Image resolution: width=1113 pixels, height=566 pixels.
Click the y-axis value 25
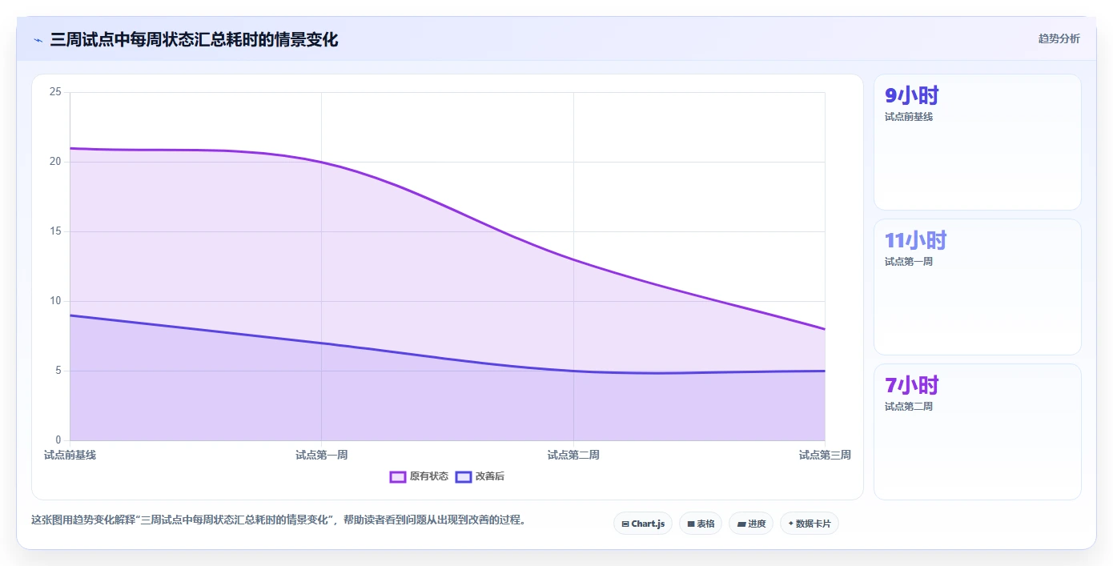55,92
